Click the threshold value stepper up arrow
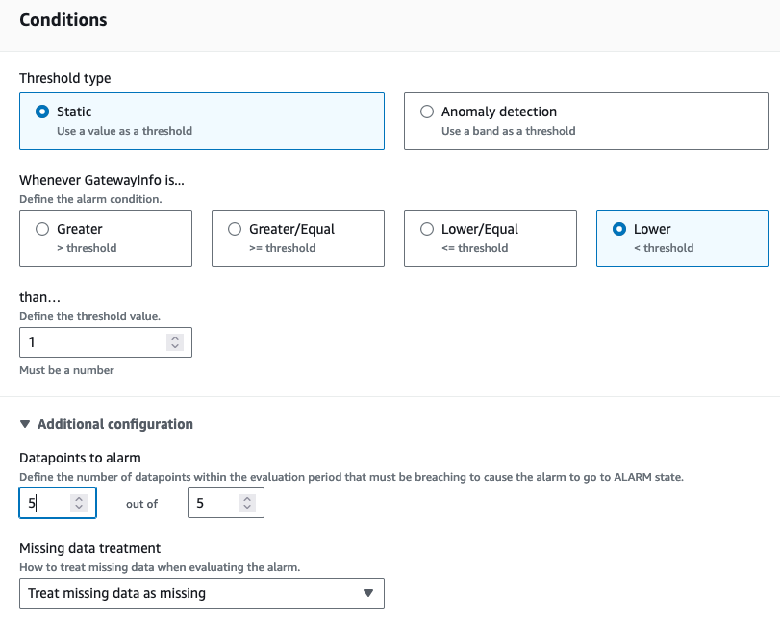 (177, 337)
